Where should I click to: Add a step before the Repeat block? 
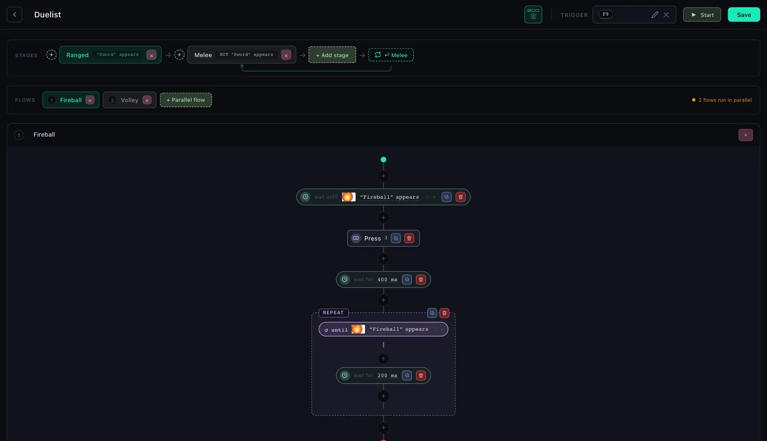[383, 300]
